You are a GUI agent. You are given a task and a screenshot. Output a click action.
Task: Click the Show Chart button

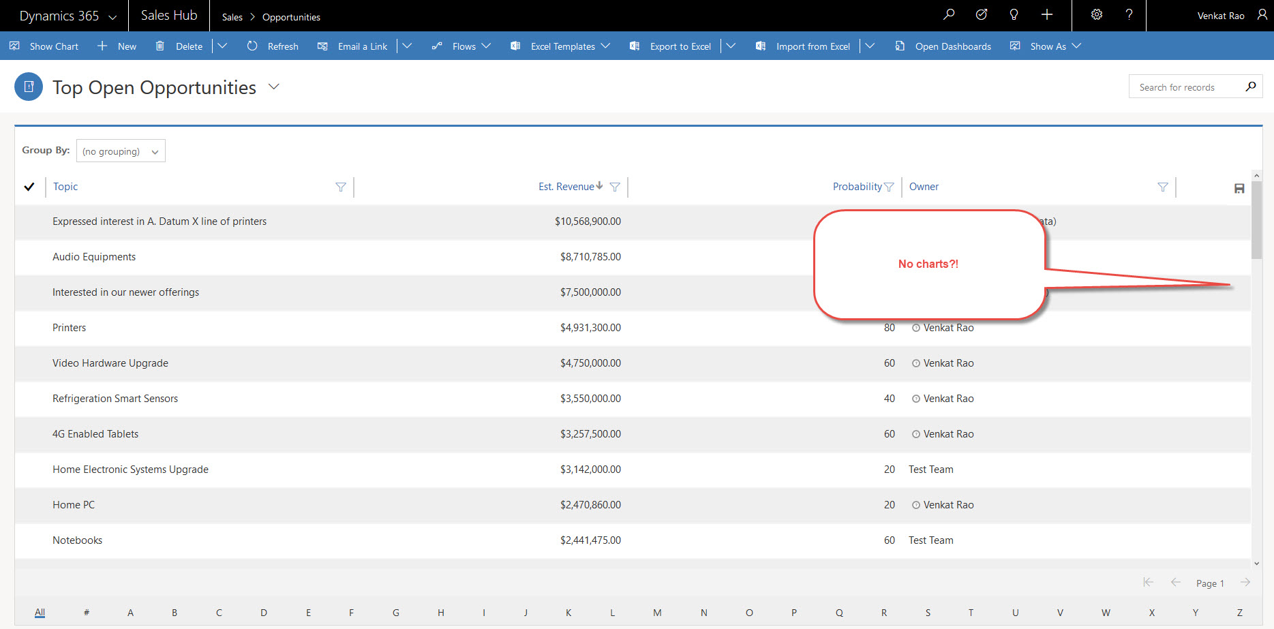44,46
